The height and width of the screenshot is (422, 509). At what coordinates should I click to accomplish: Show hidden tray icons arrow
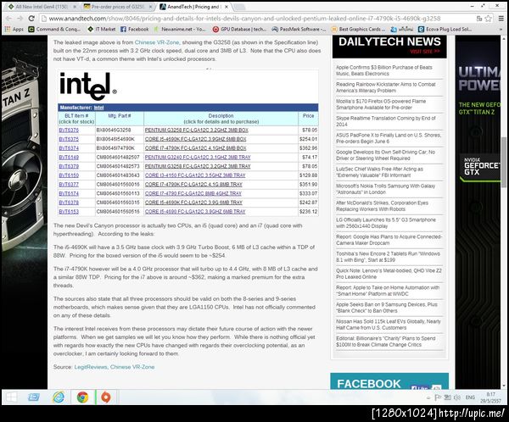pos(428,397)
